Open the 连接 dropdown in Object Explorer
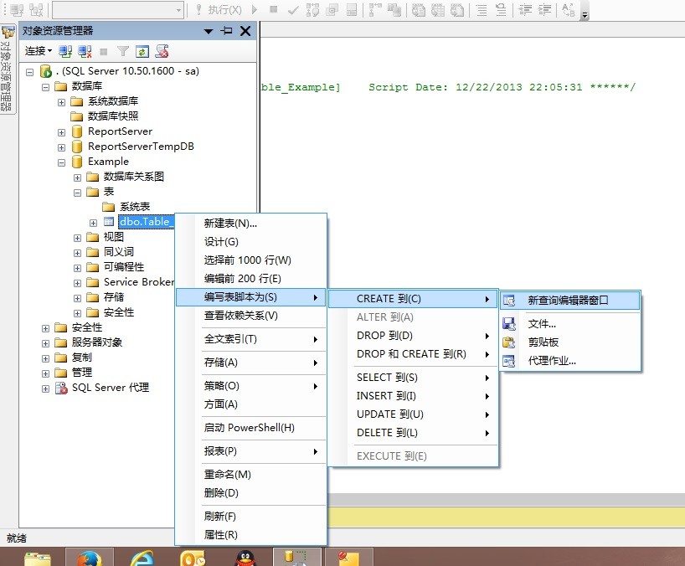The width and height of the screenshot is (685, 566). [39, 51]
